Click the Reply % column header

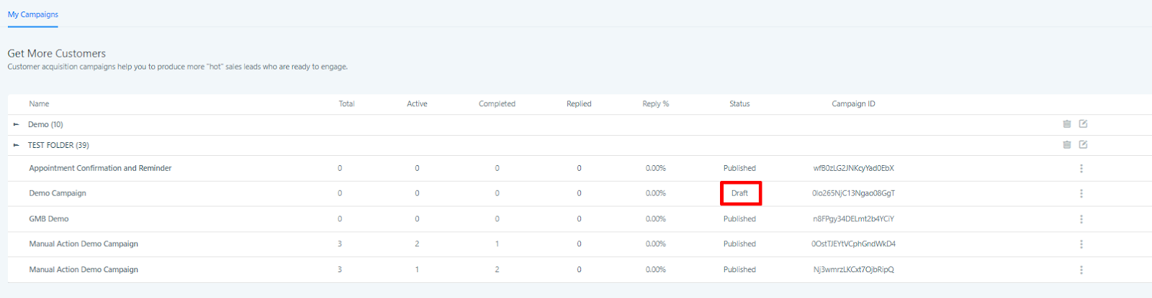point(655,104)
